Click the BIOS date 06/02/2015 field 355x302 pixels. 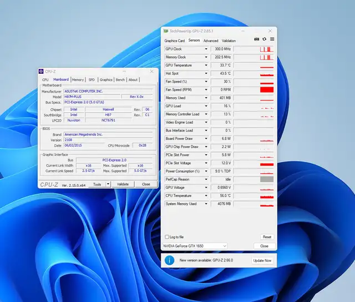click(x=84, y=145)
